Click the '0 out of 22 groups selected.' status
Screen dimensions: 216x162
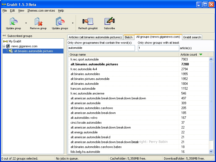[x=20, y=158]
